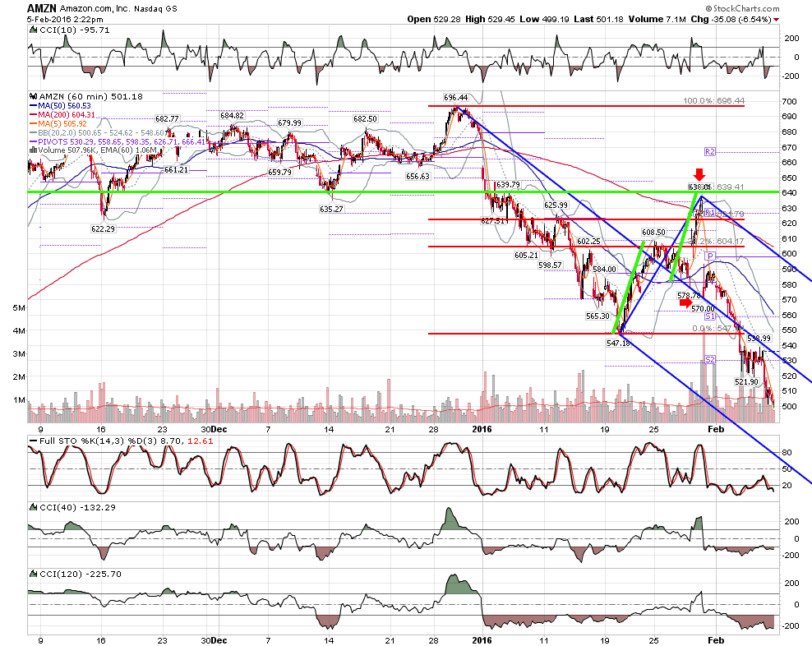
Task: Click the 696.44 peak price label
Action: [x=455, y=97]
